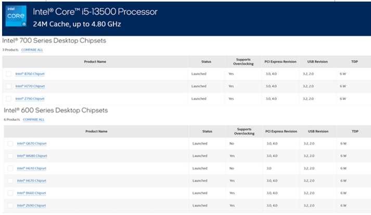371x215 pixels.
Task: Tick the Intel B760 Chipset checkbox
Action: [x=9, y=74]
